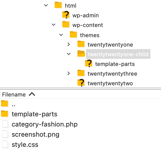Click the wp-admin unknown folder icon

66,15
